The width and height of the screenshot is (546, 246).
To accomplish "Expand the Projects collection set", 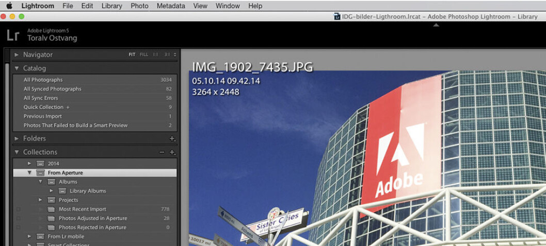I will click(x=40, y=200).
